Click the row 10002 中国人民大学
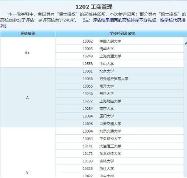 [x=119, y=41]
